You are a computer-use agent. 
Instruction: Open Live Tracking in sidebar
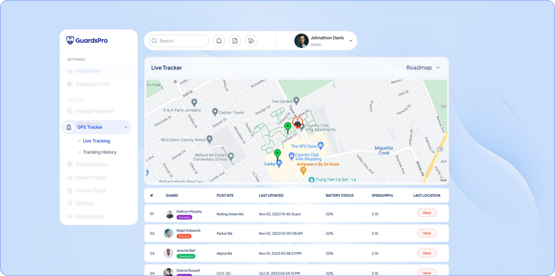pyautogui.click(x=96, y=141)
